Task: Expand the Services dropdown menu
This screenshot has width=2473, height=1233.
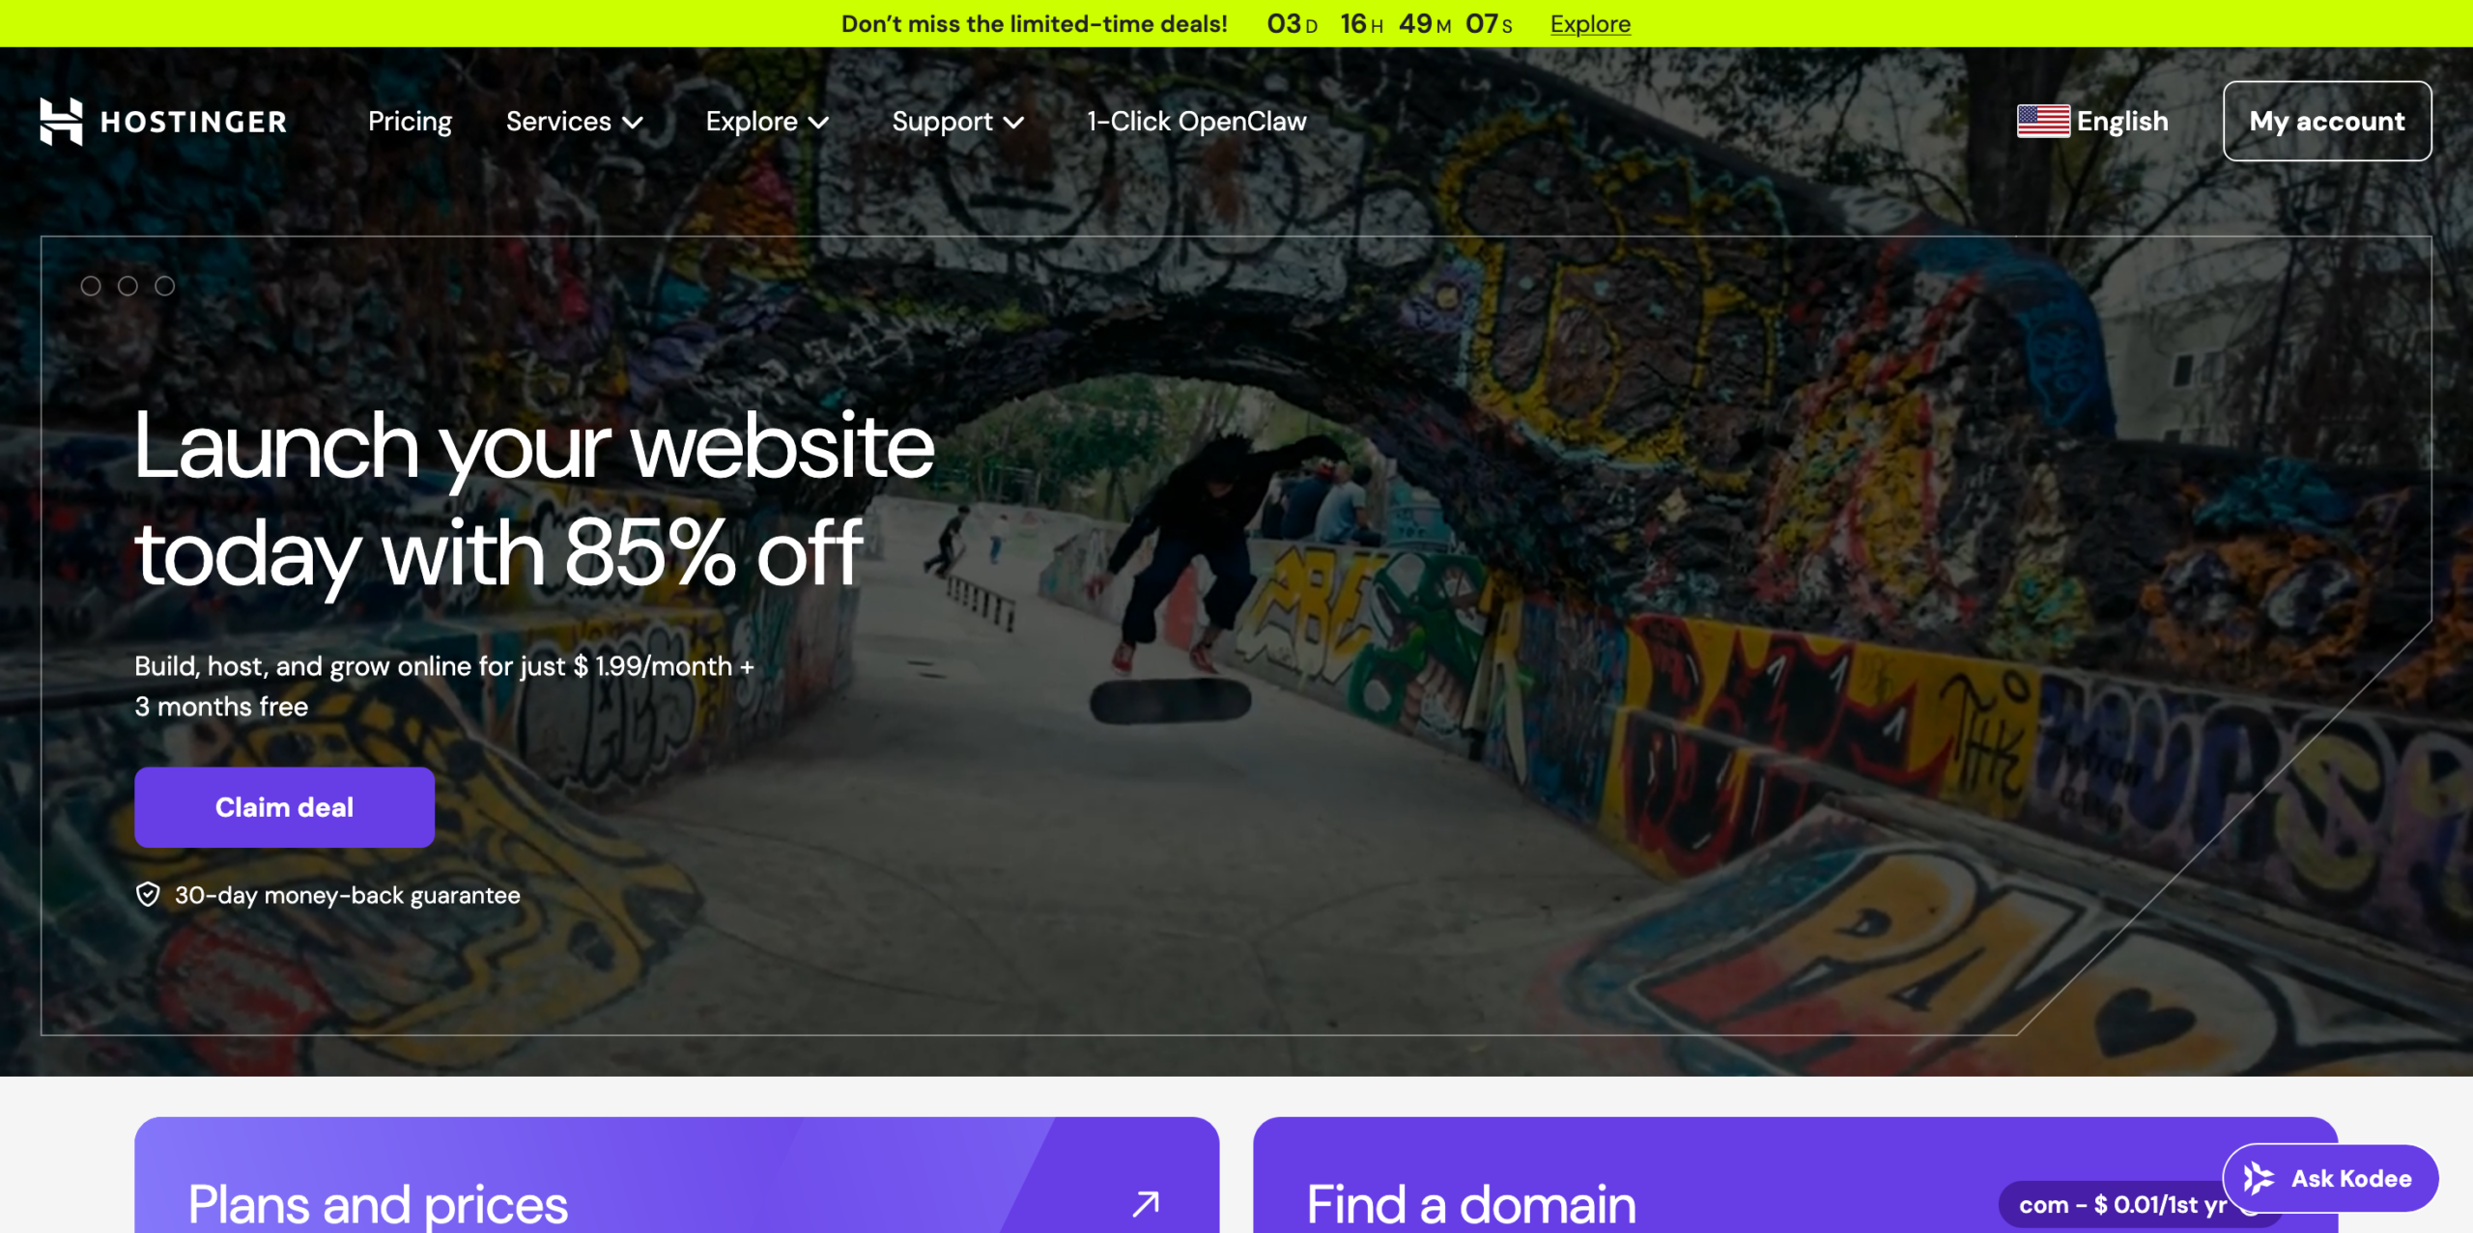Action: (x=575, y=122)
